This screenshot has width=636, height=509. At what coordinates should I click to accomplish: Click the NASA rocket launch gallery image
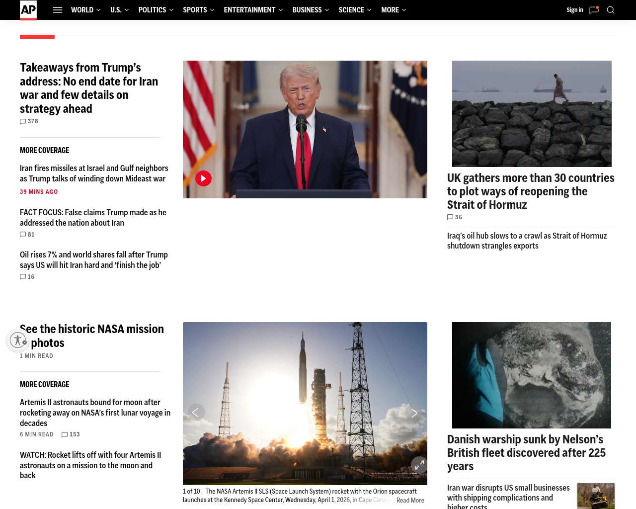[305, 404]
